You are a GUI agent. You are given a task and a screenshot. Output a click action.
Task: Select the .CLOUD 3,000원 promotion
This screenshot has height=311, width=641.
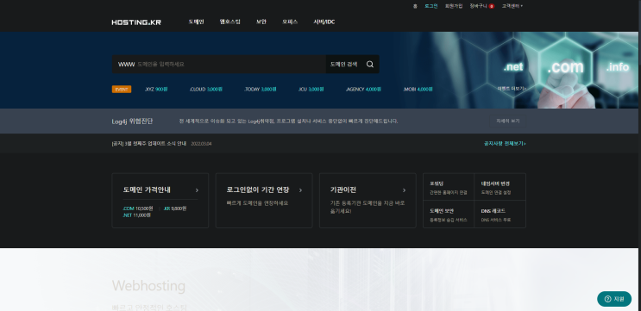pos(205,89)
